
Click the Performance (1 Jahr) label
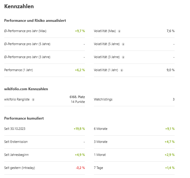point(18,70)
